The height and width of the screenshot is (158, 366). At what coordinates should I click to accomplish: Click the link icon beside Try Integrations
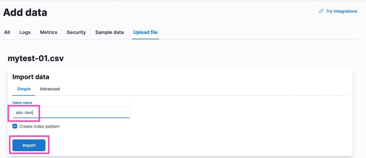click(321, 11)
